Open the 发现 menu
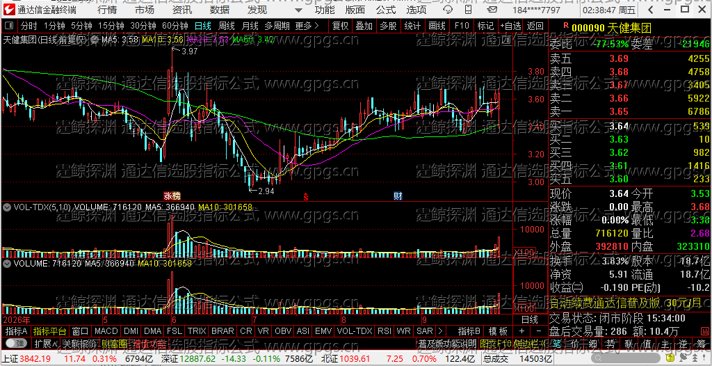The width and height of the screenshot is (712, 366). click(x=257, y=10)
